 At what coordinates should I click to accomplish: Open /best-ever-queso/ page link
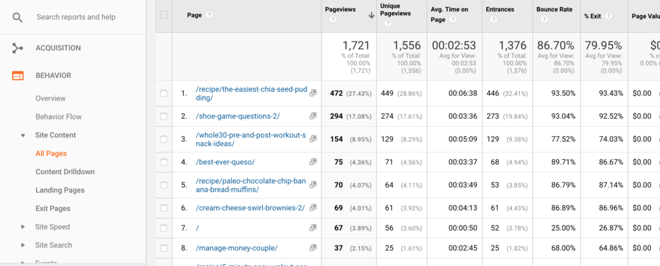225,162
